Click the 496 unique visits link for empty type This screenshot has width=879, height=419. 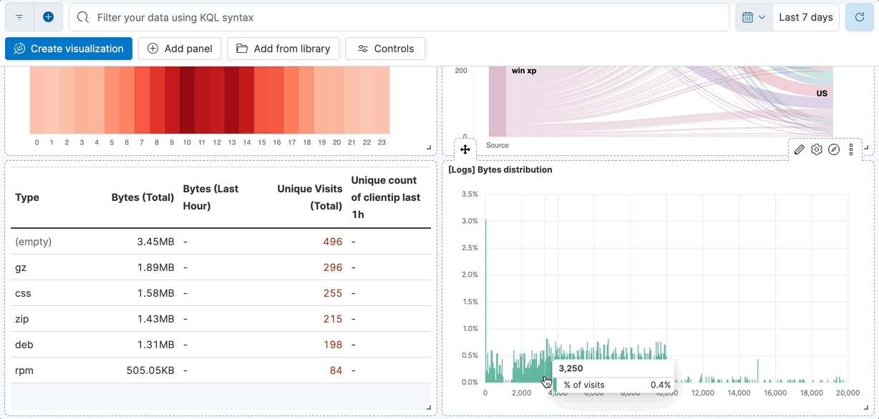tap(333, 242)
